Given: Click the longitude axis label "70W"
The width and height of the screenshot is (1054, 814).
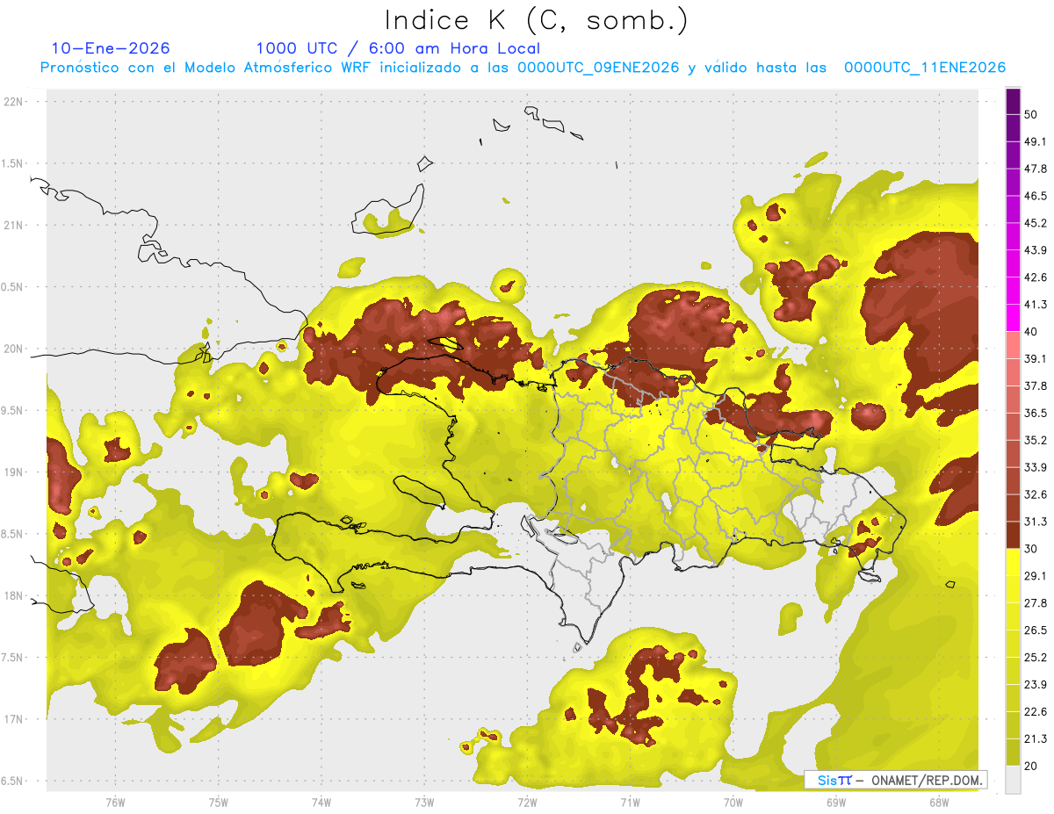Looking at the screenshot, I should [733, 803].
